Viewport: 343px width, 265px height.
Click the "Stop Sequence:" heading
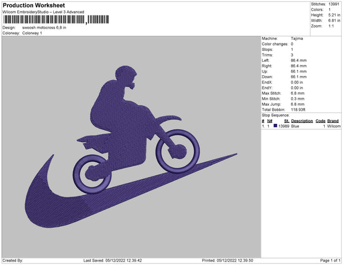pos(276,115)
